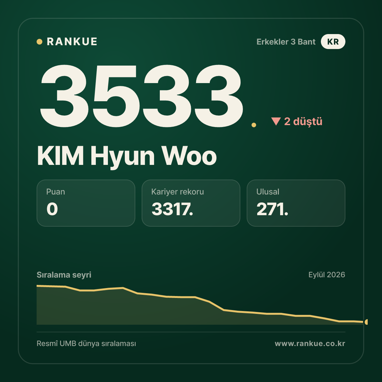The width and height of the screenshot is (382, 382).
Task: Click the 'Resmî UMB dünya sıralaması' footer text
Action: [x=86, y=344]
